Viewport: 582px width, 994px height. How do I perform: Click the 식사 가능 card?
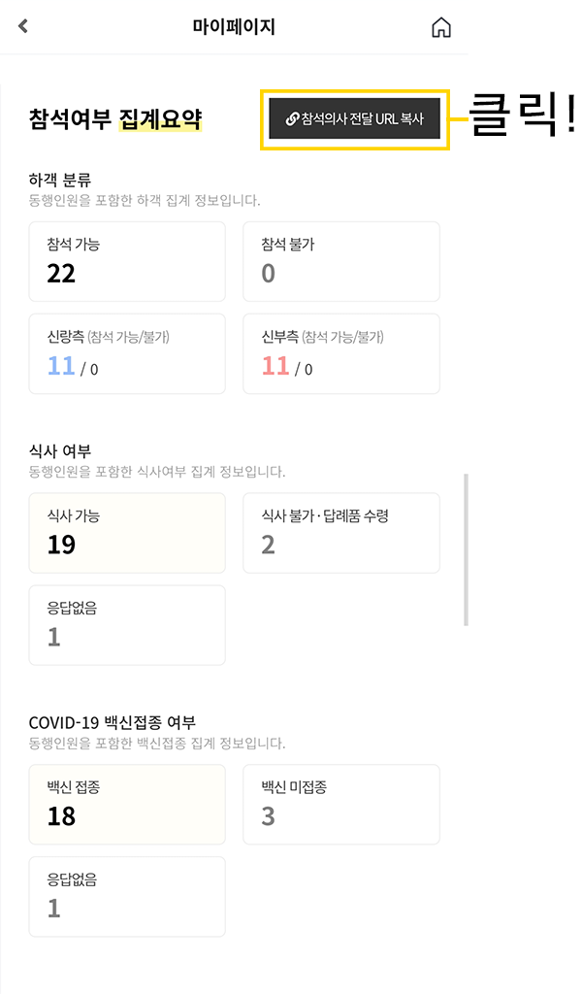tap(127, 533)
